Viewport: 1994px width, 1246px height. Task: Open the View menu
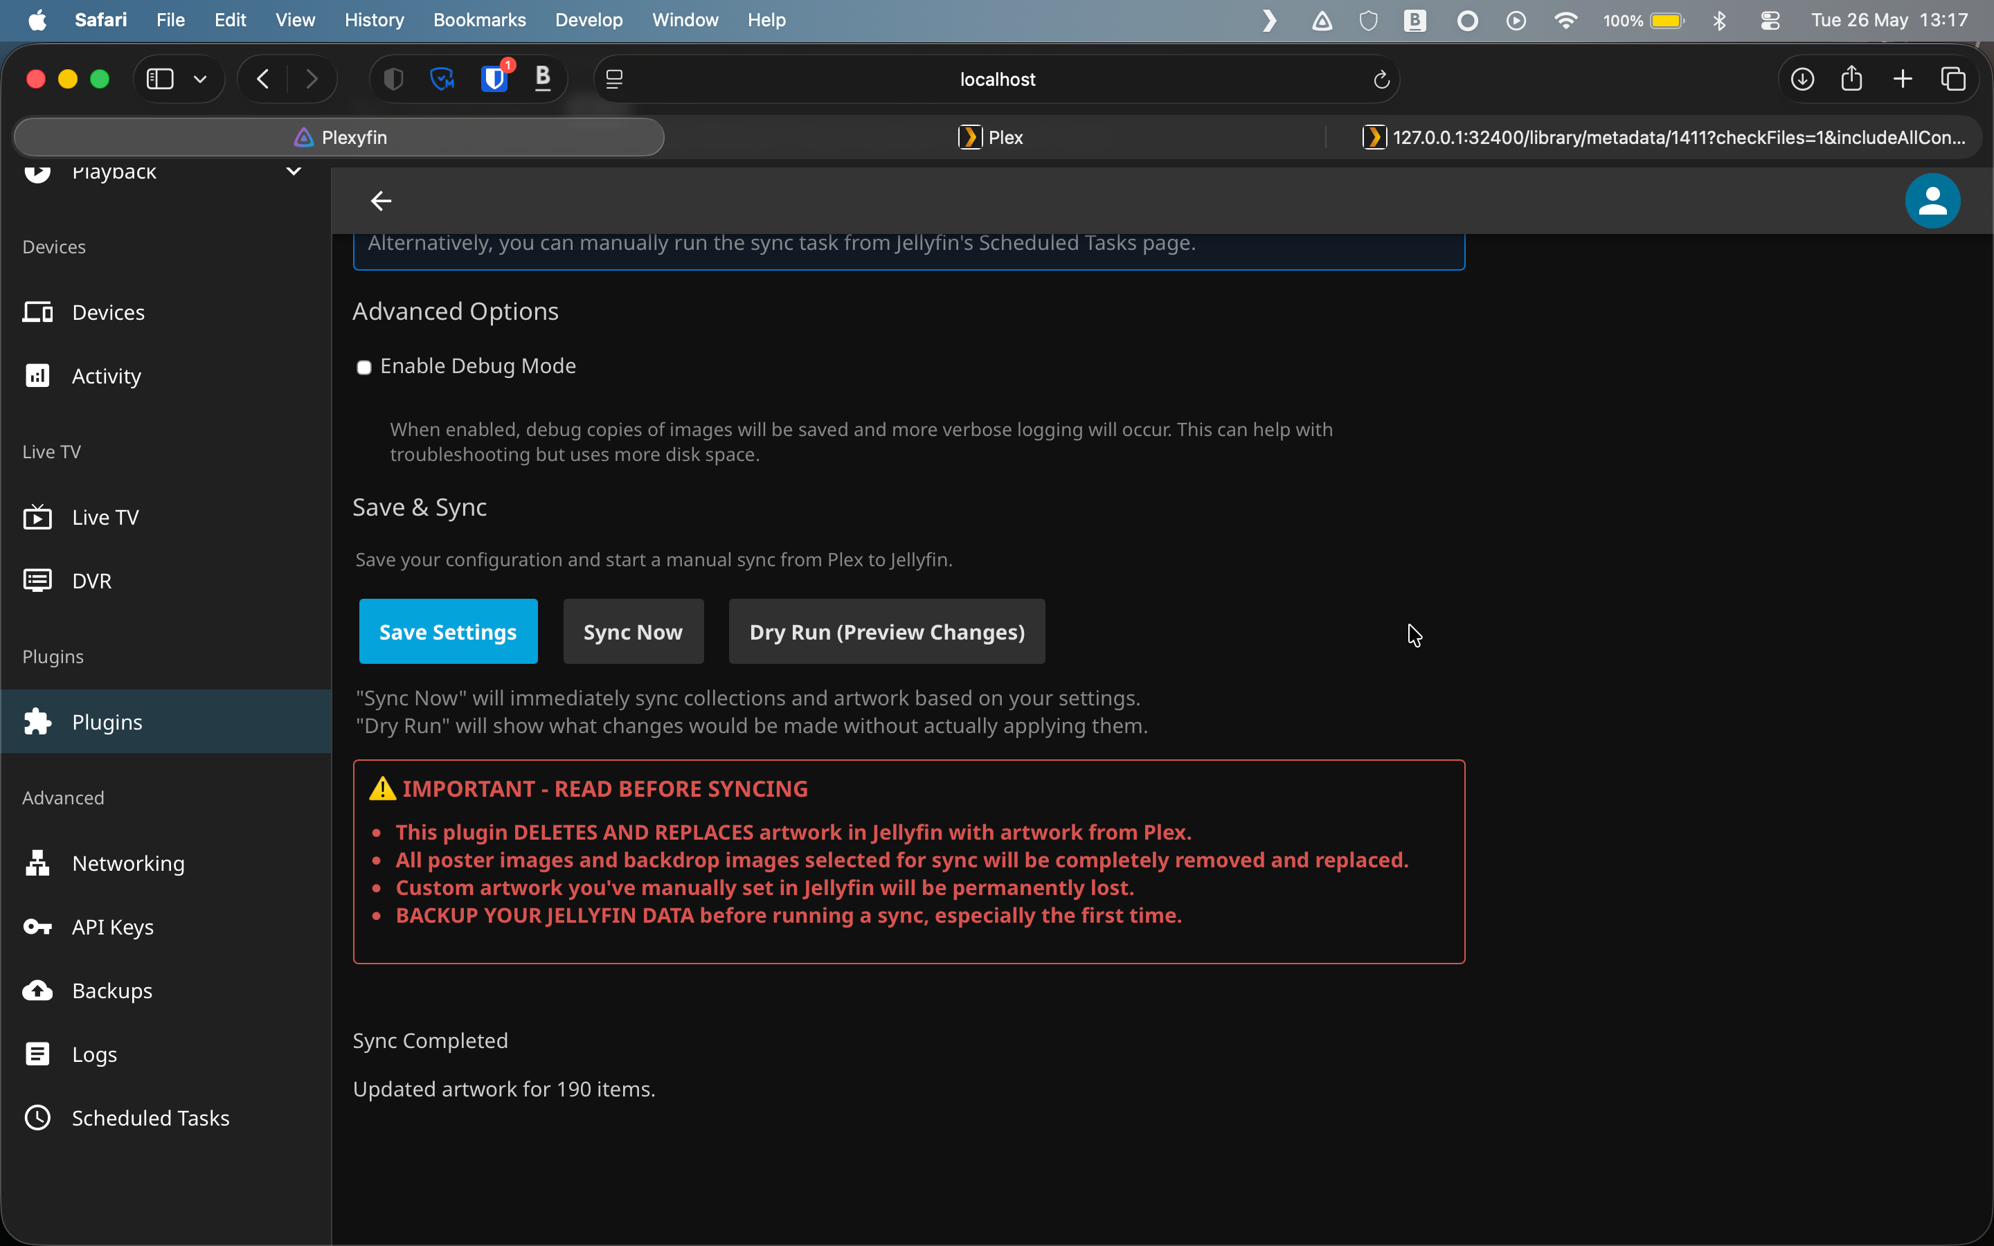tap(295, 20)
